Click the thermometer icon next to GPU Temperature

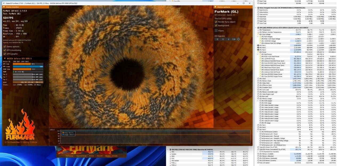click(258, 30)
